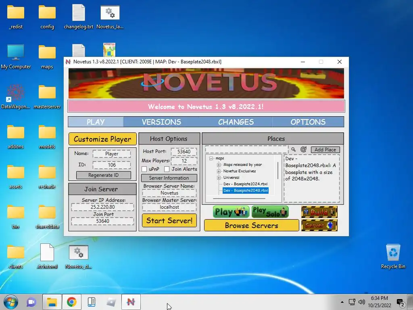Select Dev - Baseplate2048.rbxl in the tree
Screen dimensions: 413x310
pos(246,191)
